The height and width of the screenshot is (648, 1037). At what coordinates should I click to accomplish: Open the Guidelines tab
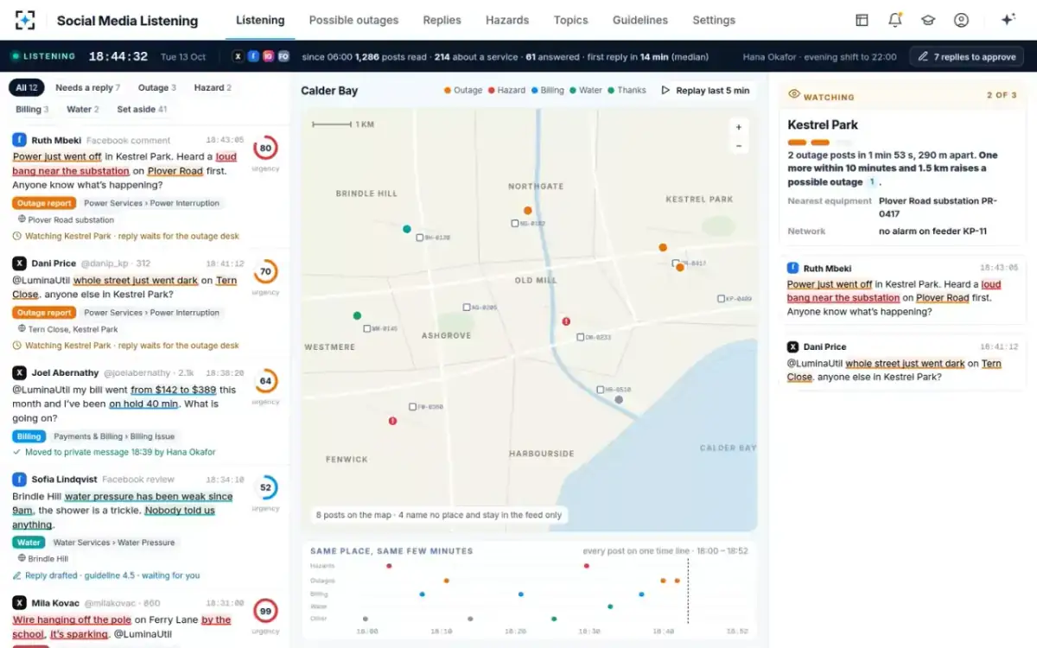point(639,20)
